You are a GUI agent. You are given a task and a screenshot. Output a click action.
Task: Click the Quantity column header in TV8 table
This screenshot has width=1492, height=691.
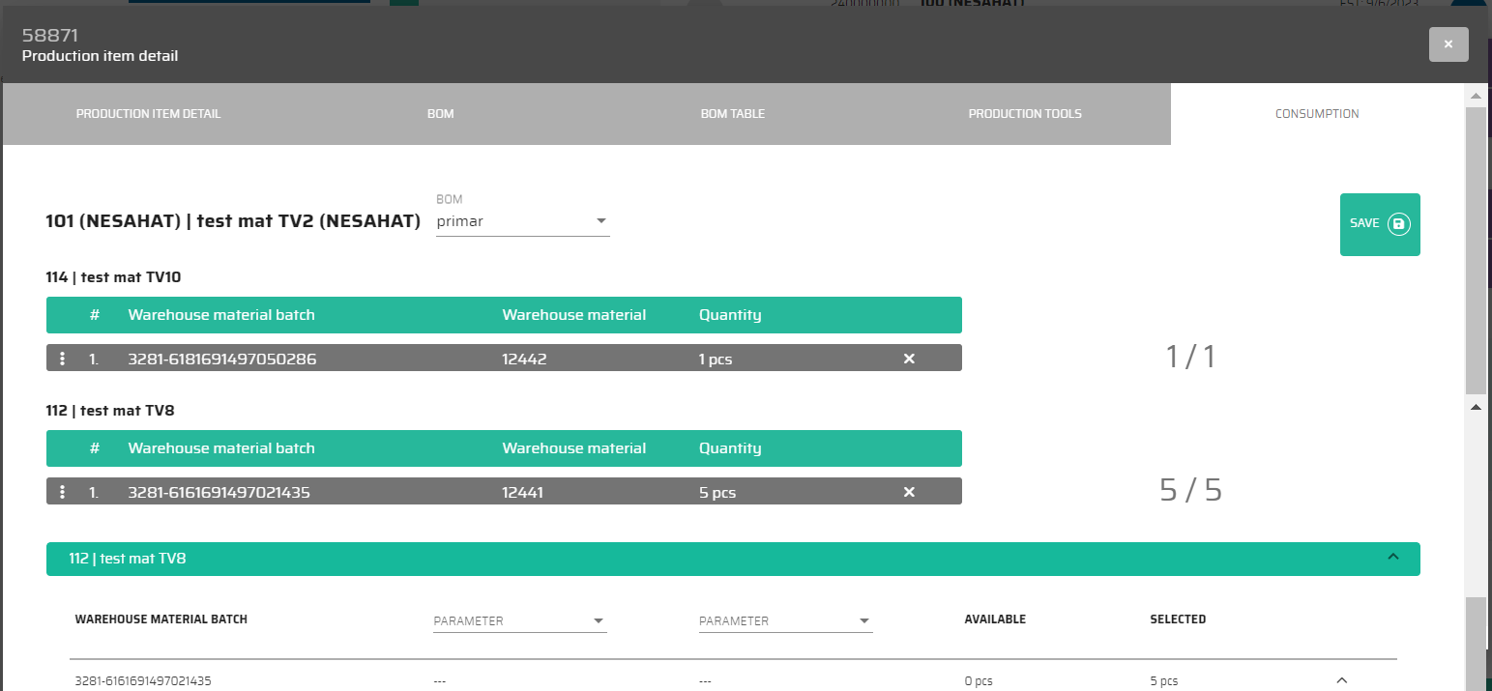(x=730, y=448)
